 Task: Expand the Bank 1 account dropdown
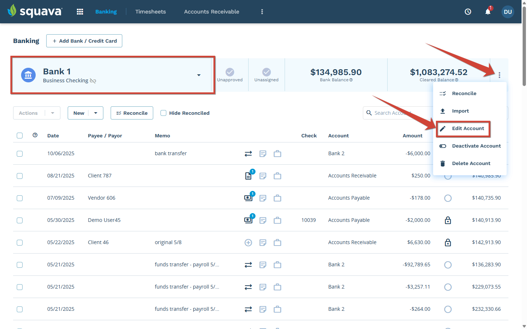click(x=199, y=75)
